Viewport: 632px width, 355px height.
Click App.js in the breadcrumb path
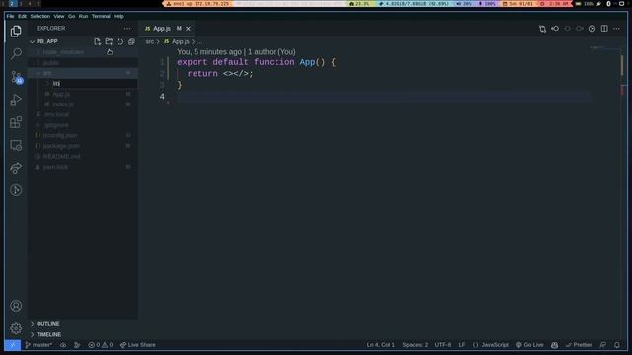[x=180, y=41]
